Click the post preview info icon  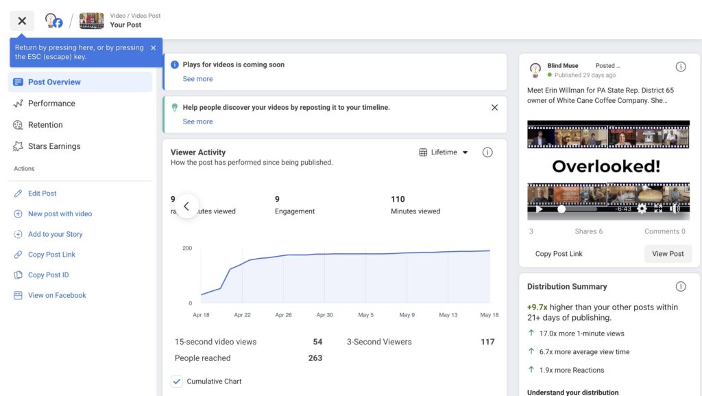pyautogui.click(x=681, y=67)
